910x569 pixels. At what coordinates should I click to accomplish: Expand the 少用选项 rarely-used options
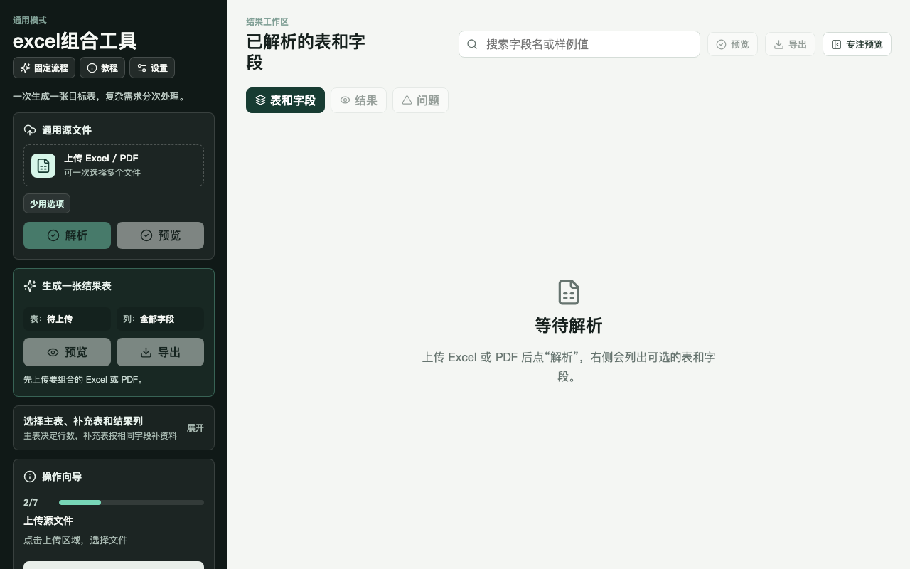[x=47, y=203]
